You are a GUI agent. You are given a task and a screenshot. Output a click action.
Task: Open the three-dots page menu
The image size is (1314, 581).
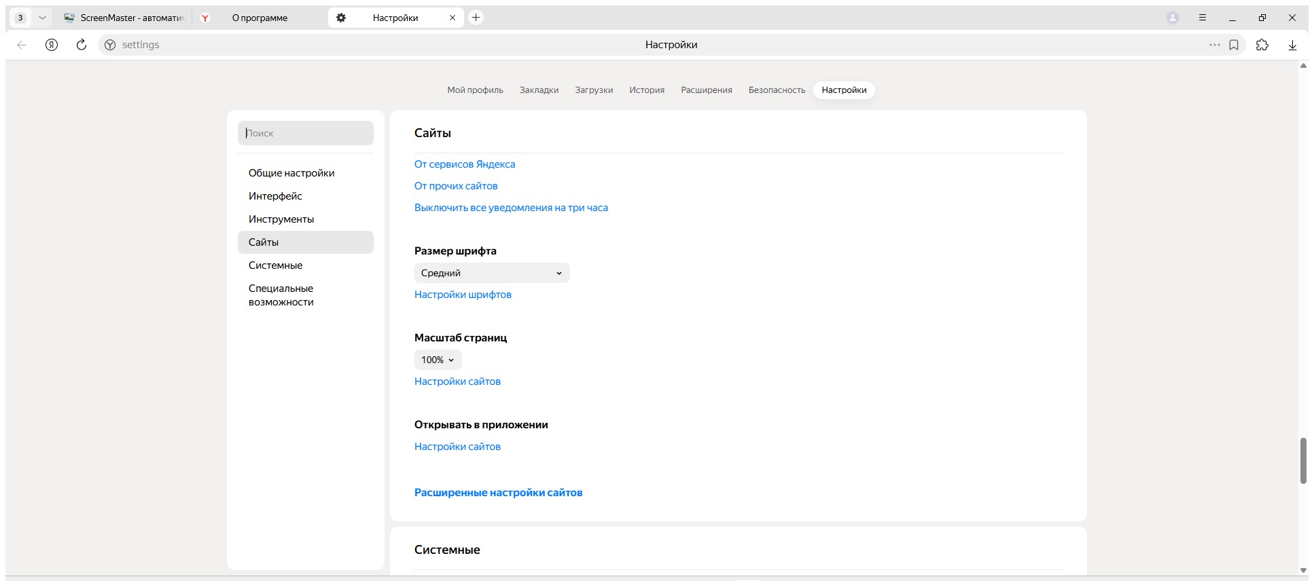pos(1215,45)
